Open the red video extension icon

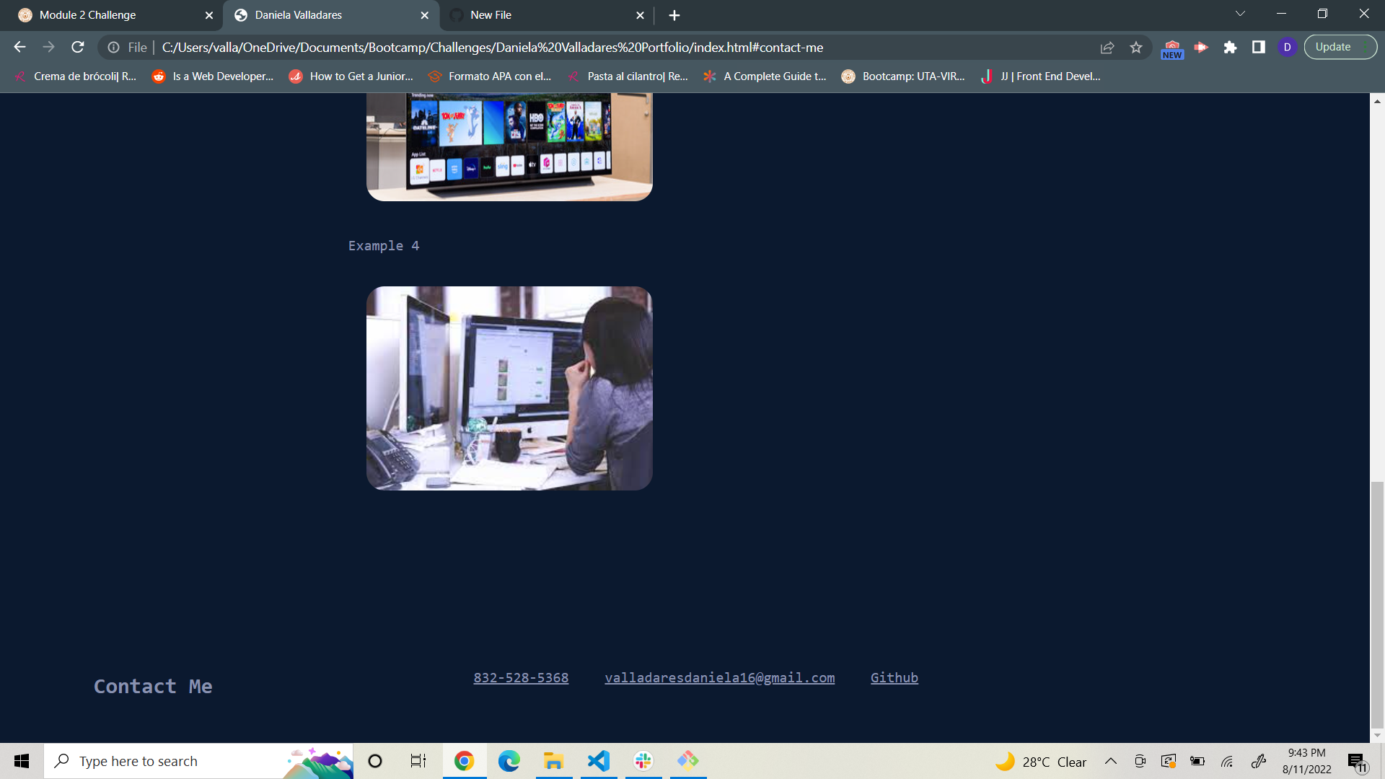click(x=1201, y=47)
